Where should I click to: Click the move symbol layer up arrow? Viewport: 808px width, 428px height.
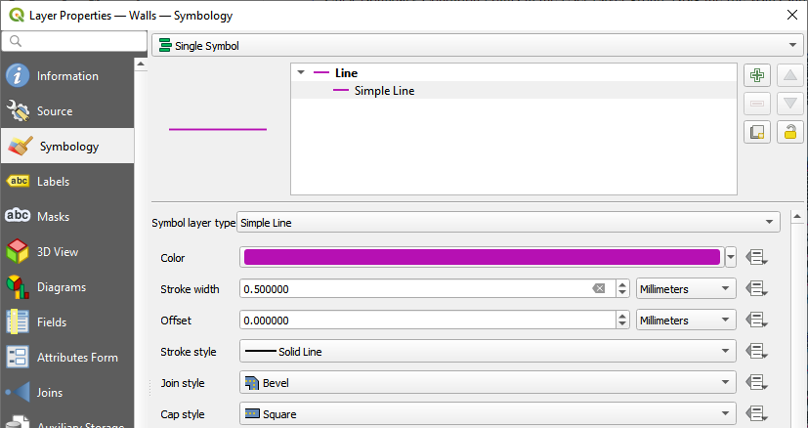pyautogui.click(x=790, y=75)
